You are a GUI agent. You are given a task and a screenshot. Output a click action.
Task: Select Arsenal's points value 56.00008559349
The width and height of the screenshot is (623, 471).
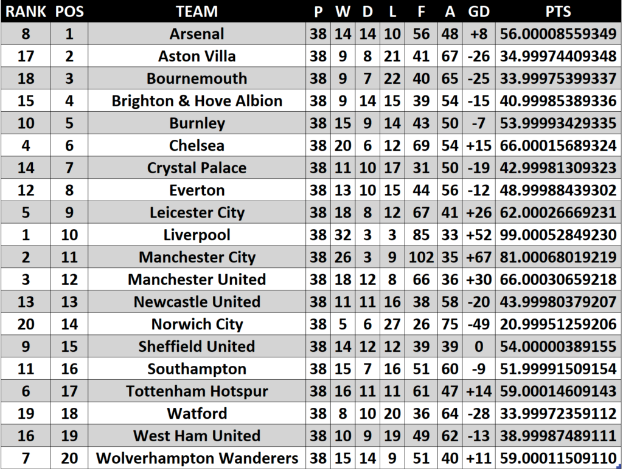[558, 34]
